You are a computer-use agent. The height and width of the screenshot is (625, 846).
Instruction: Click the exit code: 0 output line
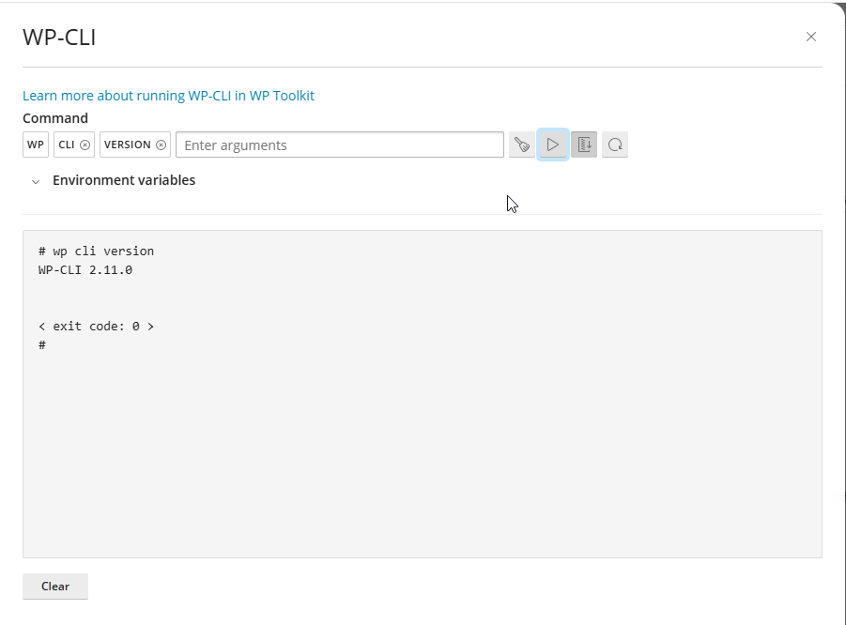click(96, 327)
